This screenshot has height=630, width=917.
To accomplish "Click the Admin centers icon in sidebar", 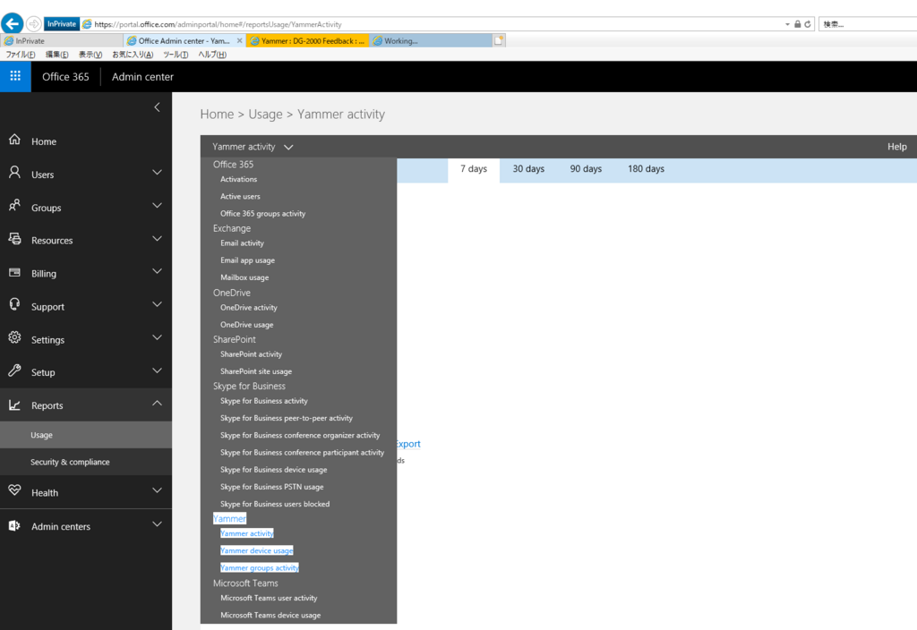I will [14, 525].
